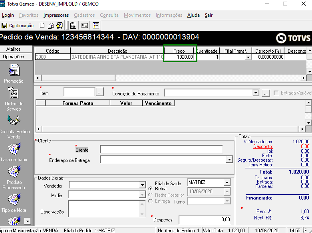This screenshot has width=312, height=233.
Task: Click the Cliente input field
Action: 161,150
